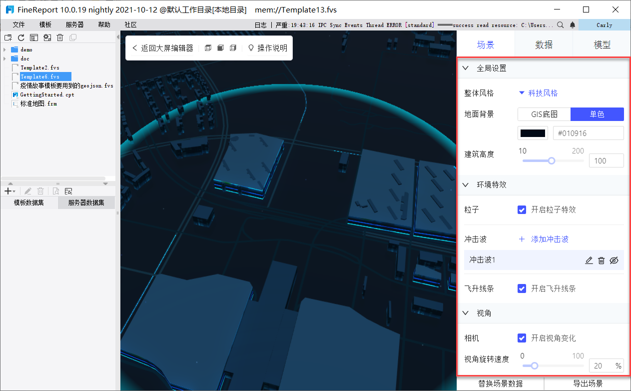Image resolution: width=631 pixels, height=391 pixels.
Task: Click the plus add dataset icon
Action: pos(7,191)
